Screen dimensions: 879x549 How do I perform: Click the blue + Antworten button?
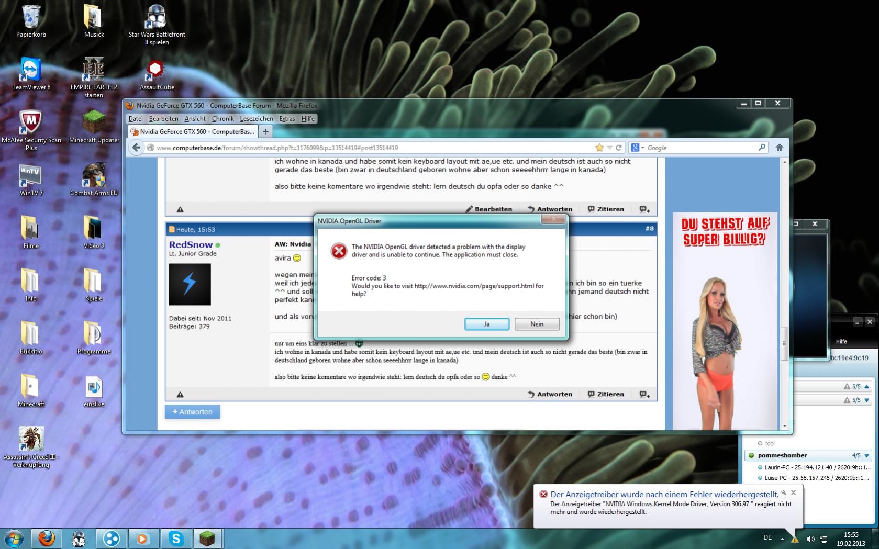[x=193, y=412]
